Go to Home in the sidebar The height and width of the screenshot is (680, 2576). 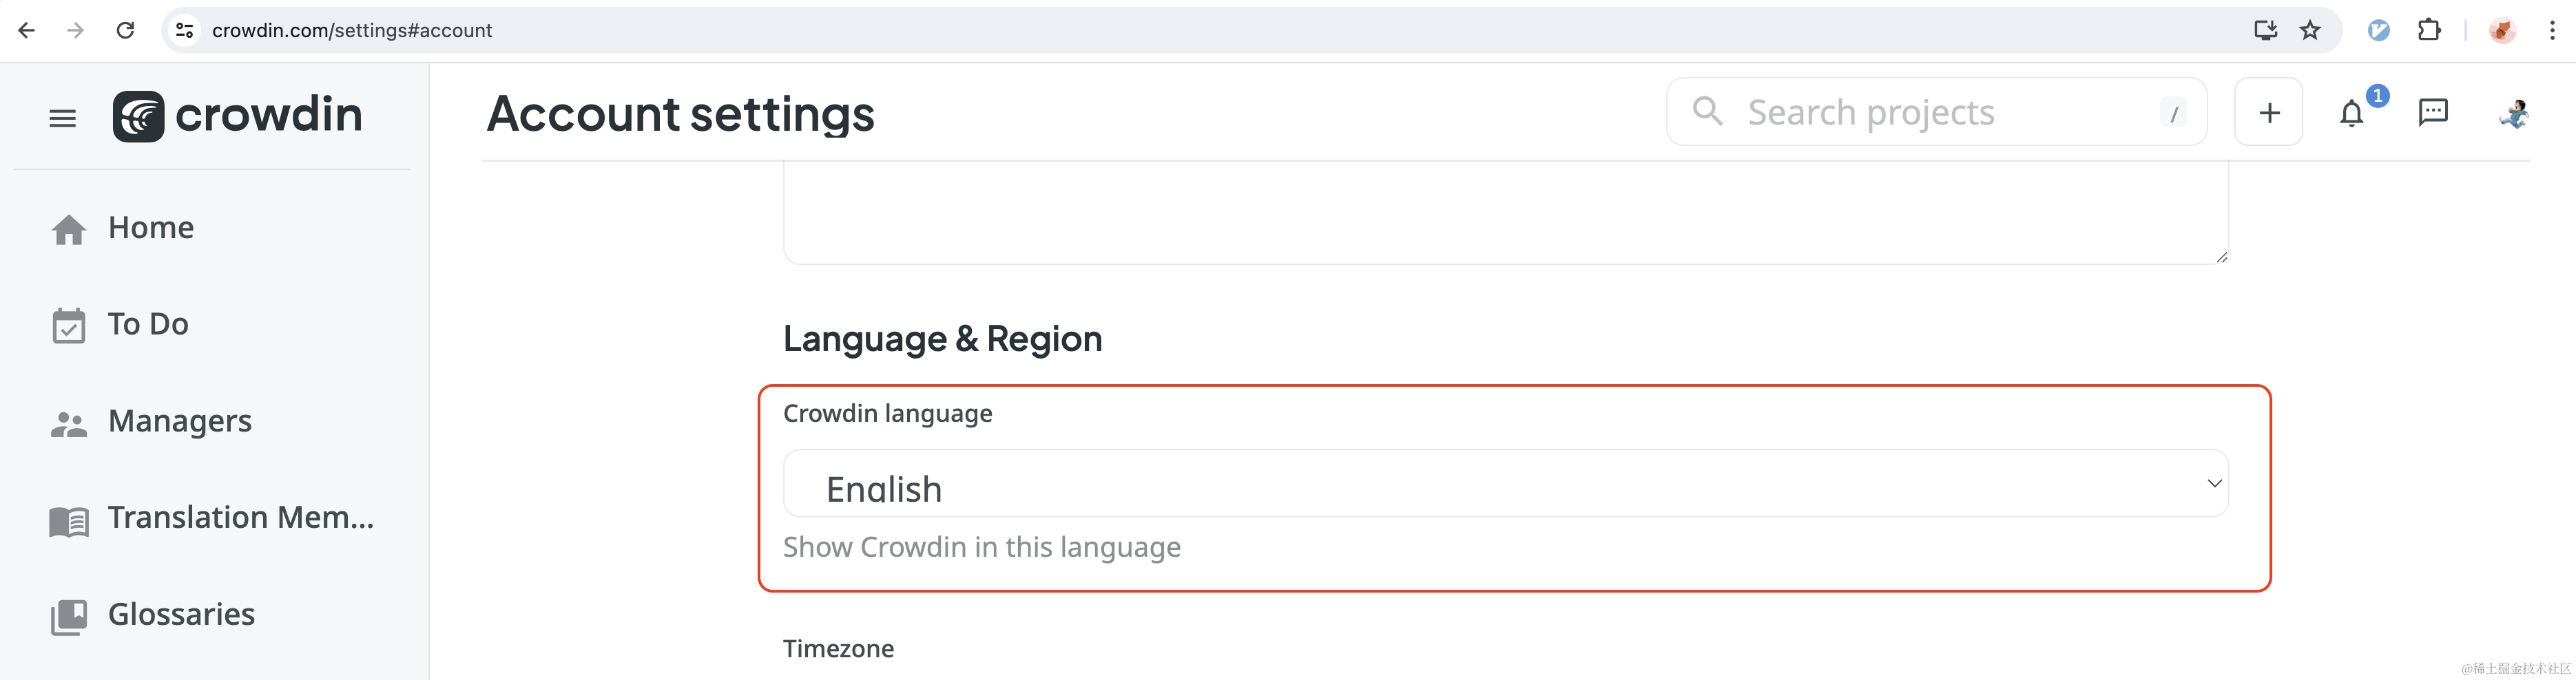pos(150,229)
